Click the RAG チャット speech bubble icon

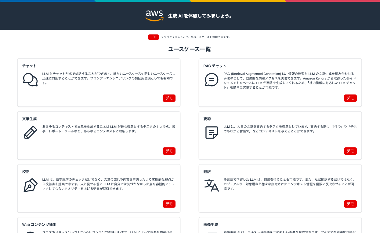(x=211, y=80)
